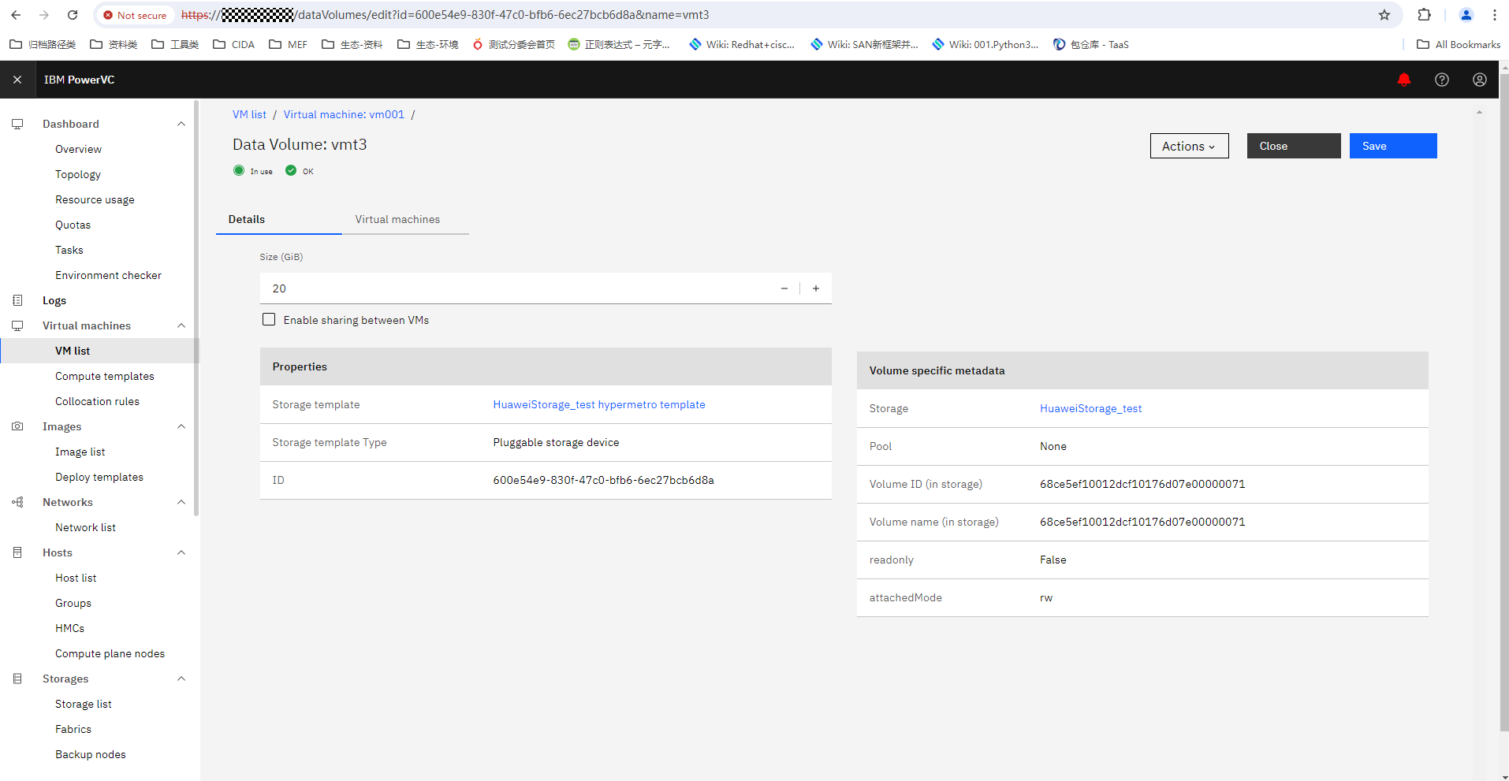1509x781 pixels.
Task: Click the Images camera icon
Action: (x=17, y=426)
